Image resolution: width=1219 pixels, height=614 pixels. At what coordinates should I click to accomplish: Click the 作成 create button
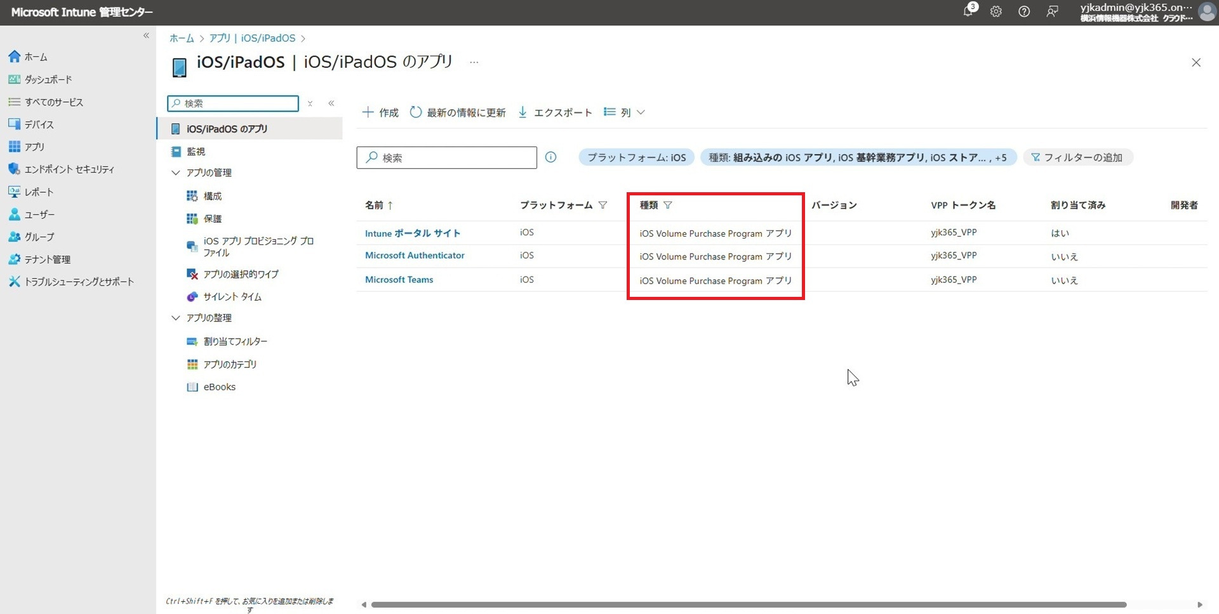pos(380,112)
